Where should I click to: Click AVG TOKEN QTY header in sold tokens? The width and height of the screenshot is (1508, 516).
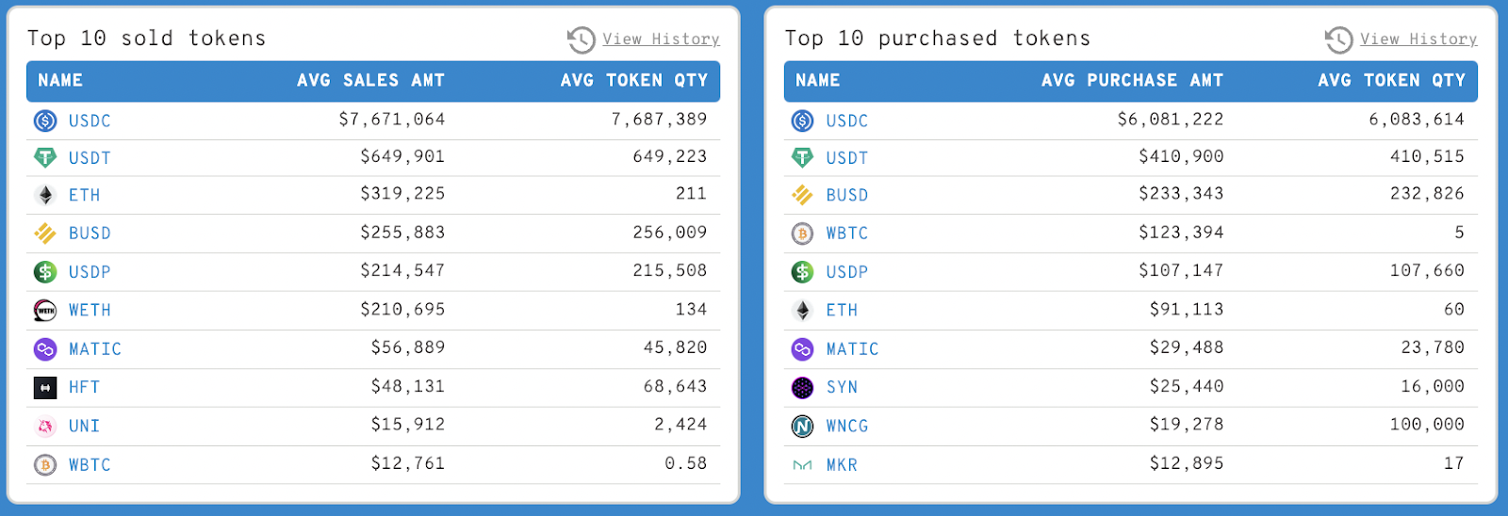coord(633,81)
